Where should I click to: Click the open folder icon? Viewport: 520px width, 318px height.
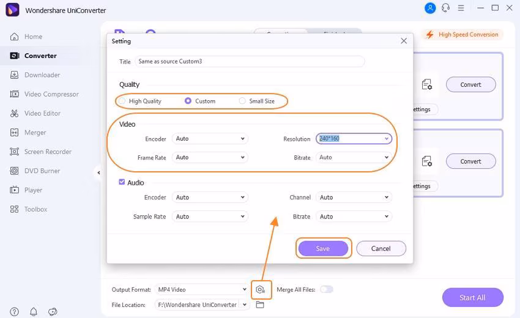click(x=260, y=305)
